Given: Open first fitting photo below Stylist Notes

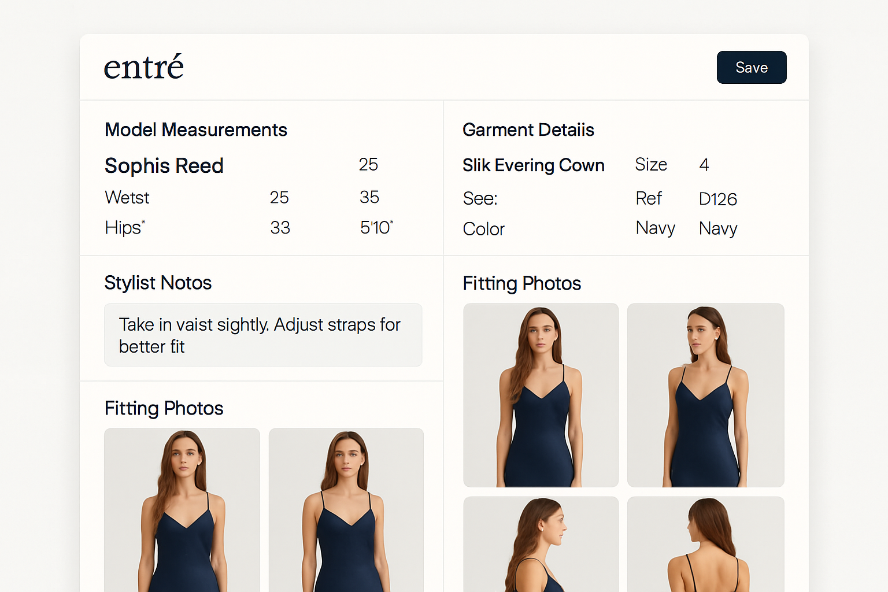Looking at the screenshot, I should coord(182,509).
